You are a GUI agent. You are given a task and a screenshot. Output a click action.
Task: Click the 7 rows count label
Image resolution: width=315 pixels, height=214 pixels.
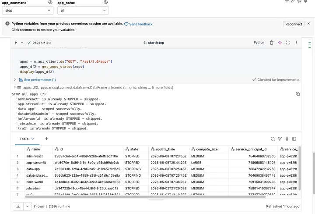point(38,207)
